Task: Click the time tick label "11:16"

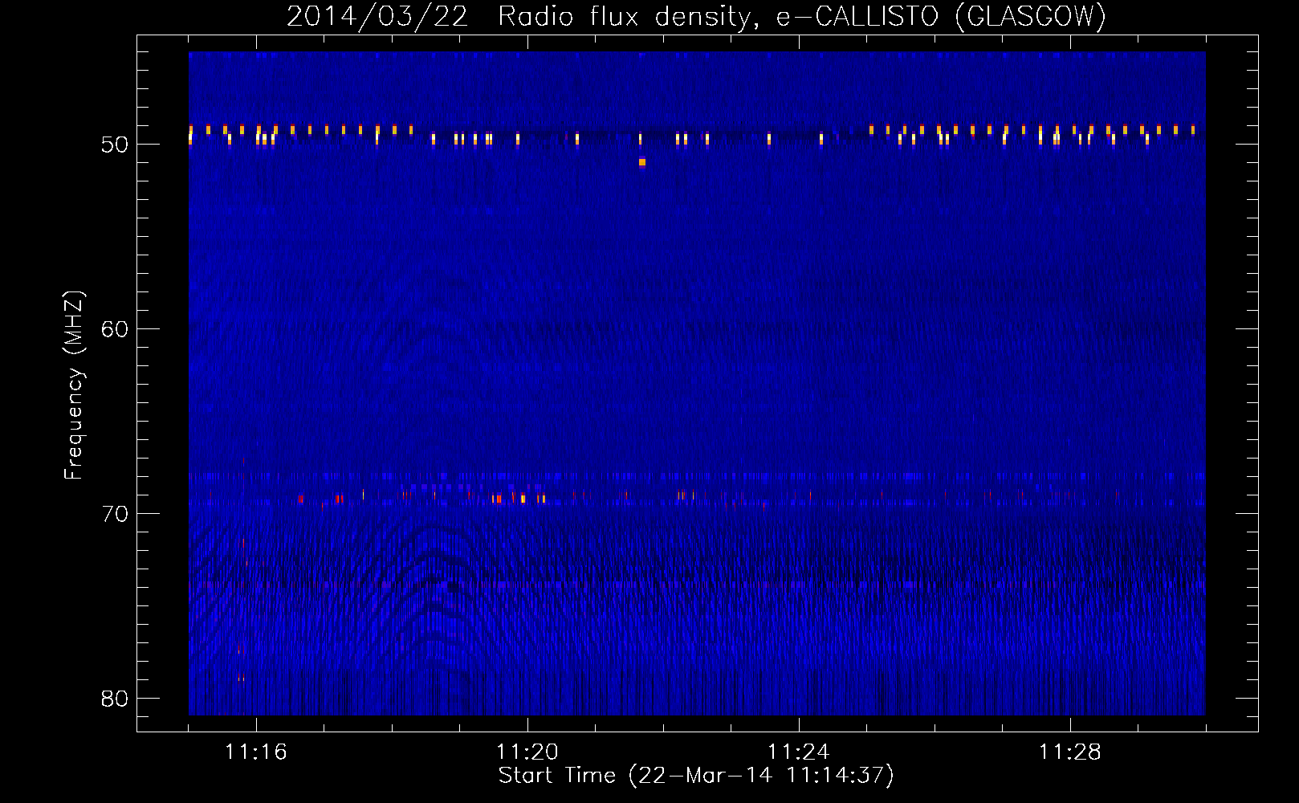Action: 256,752
